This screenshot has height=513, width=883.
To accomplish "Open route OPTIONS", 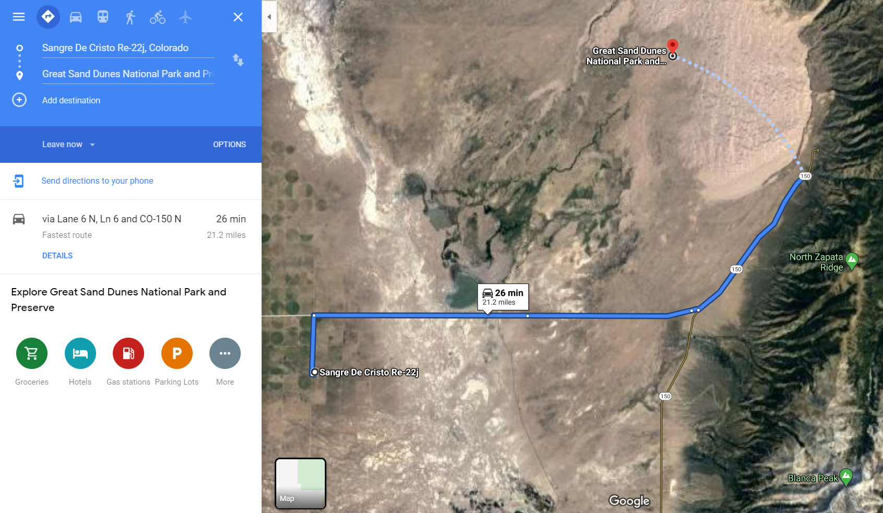I will pyautogui.click(x=229, y=145).
